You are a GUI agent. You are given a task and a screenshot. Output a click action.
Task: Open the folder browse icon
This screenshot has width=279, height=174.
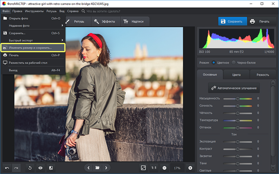(x=97, y=168)
